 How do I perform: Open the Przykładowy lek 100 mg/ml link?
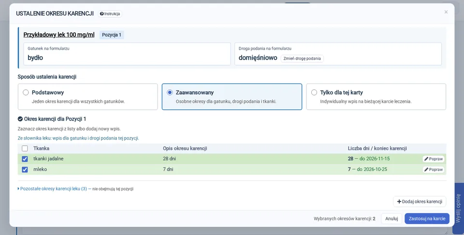click(x=59, y=35)
